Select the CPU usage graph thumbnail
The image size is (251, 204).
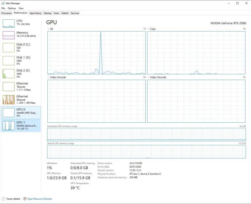(8, 24)
